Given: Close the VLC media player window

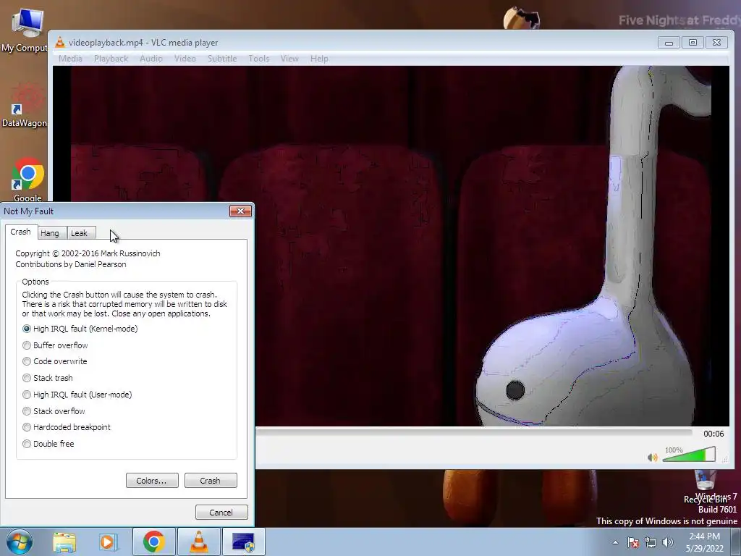Looking at the screenshot, I should click(716, 43).
